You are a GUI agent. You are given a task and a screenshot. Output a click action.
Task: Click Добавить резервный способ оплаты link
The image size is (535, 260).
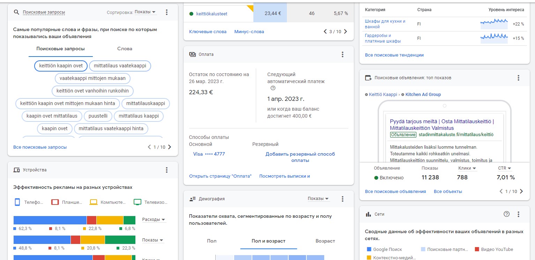[300, 157]
